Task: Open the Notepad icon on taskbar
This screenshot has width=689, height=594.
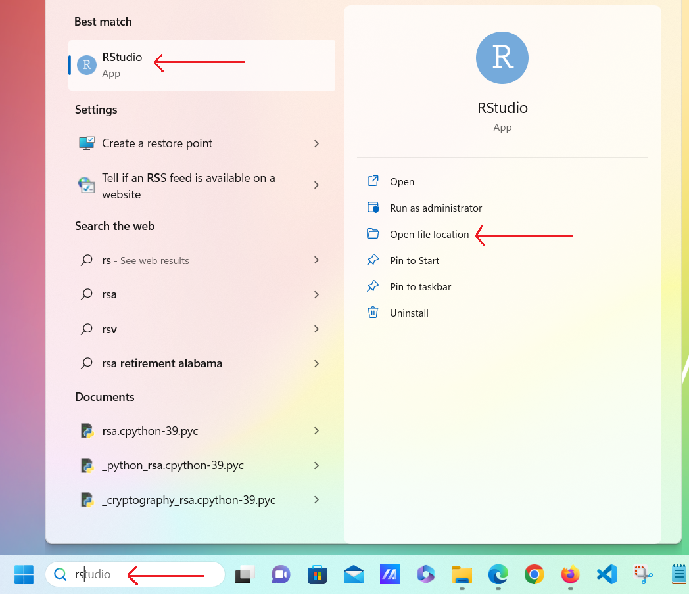Action: tap(679, 574)
